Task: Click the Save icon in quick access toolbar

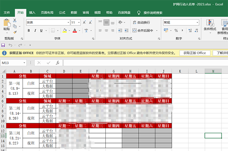Action: [3, 45]
